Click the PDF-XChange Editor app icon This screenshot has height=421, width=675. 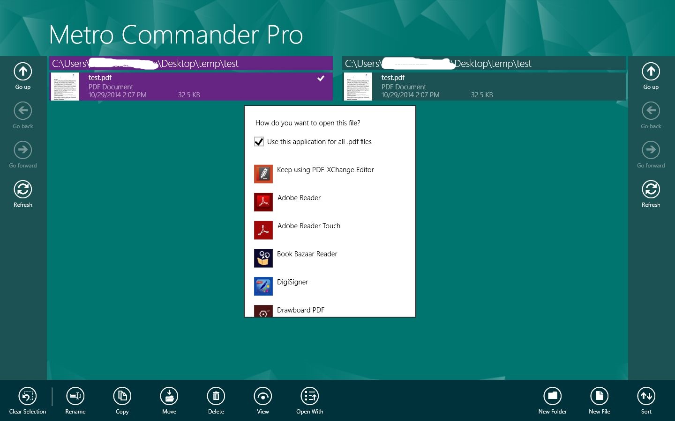(x=263, y=174)
